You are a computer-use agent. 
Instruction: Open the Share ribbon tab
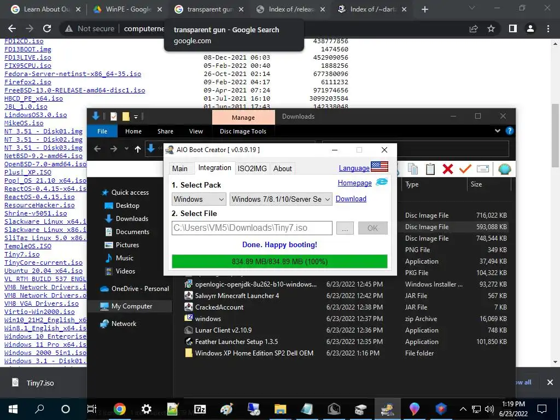click(165, 131)
